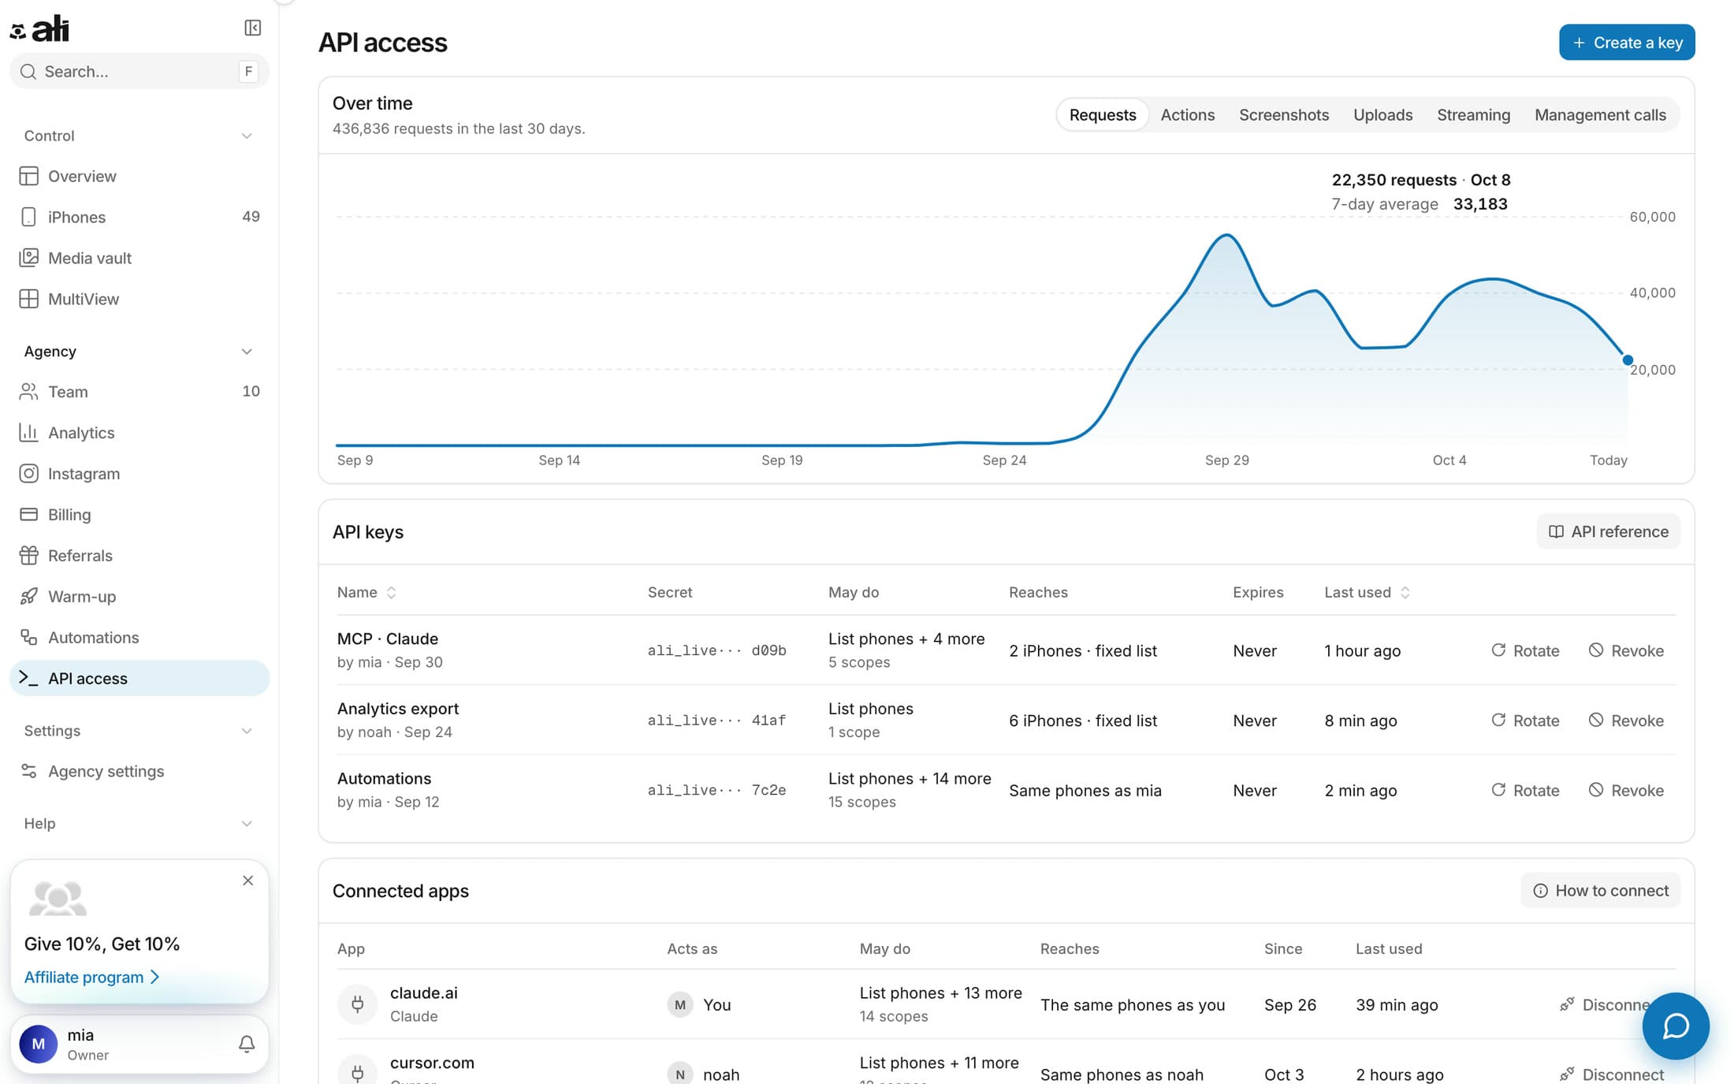Open the Overview page
The width and height of the screenshot is (1734, 1084).
click(x=140, y=177)
